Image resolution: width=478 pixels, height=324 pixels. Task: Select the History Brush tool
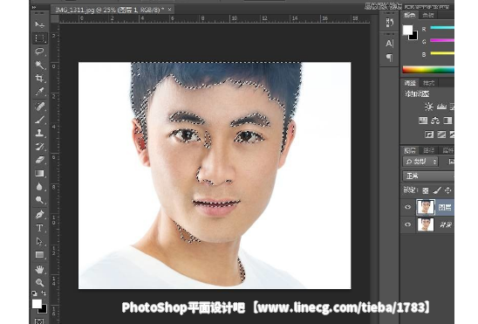point(39,147)
